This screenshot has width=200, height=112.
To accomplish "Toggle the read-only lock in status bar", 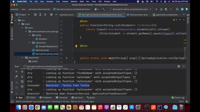I will click(x=187, y=101).
